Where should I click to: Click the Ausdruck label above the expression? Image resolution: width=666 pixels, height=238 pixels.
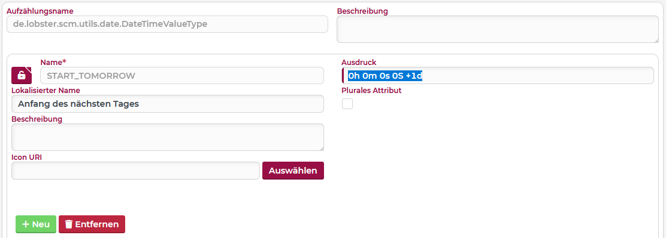(x=359, y=62)
